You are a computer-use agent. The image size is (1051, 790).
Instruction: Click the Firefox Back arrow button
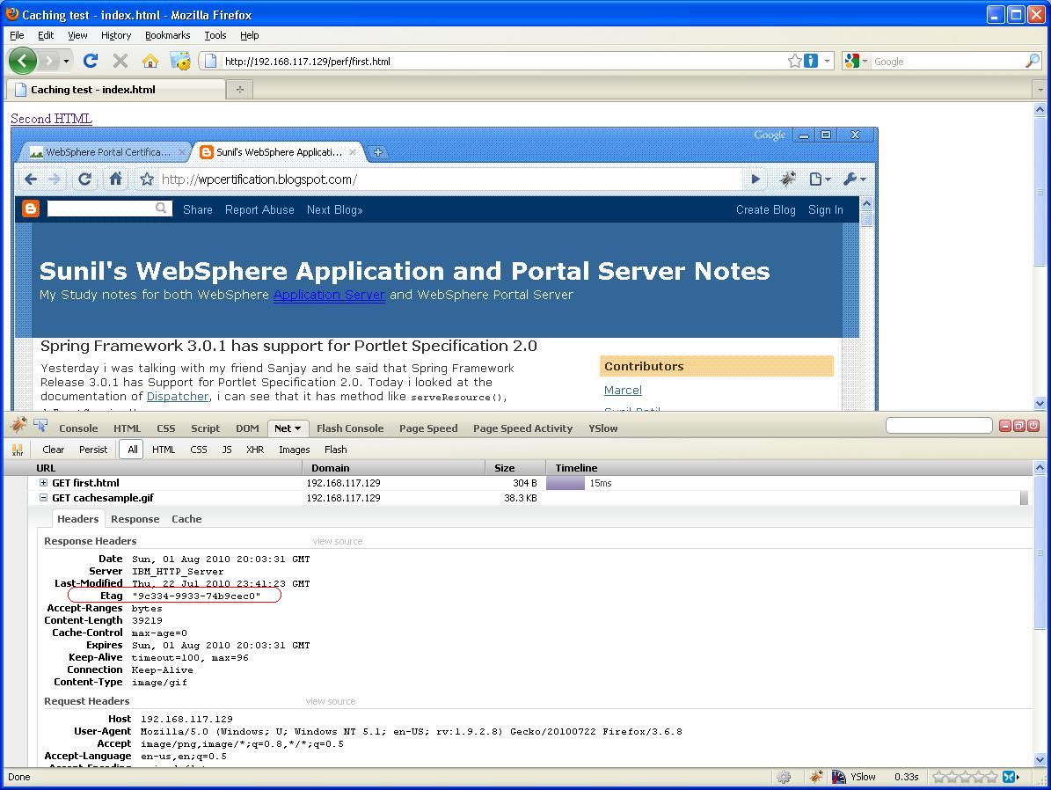22,61
